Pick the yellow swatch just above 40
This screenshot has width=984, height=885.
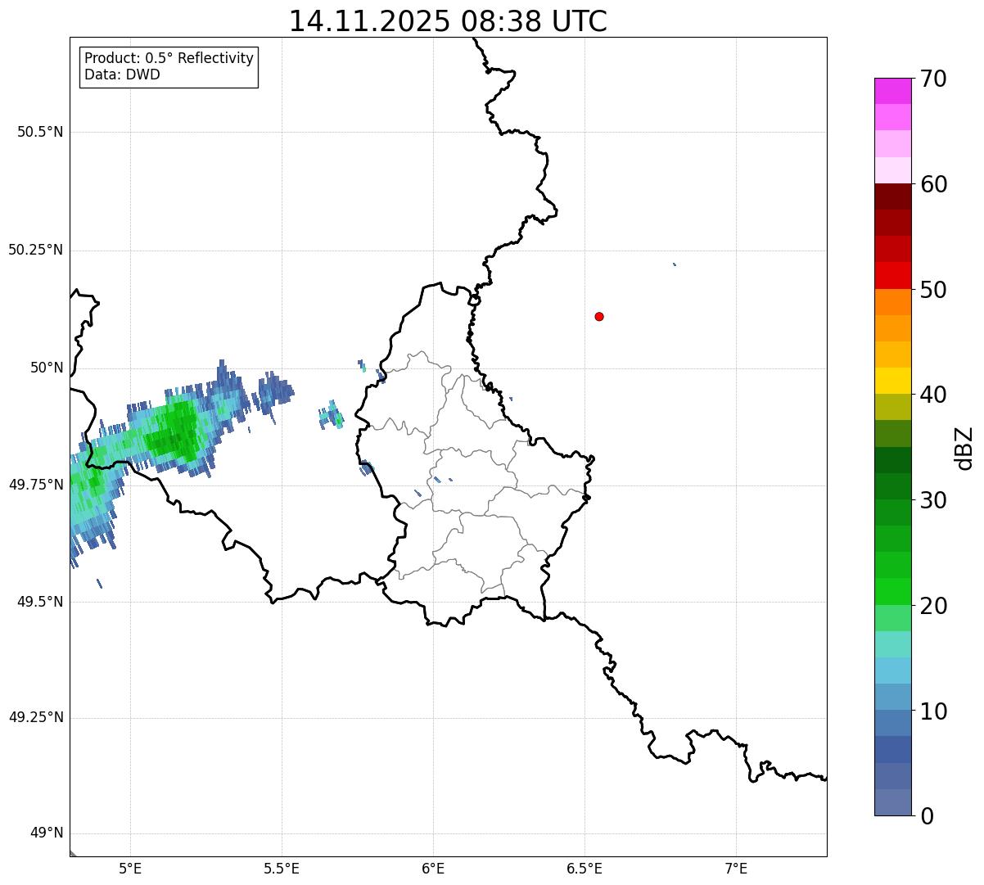coord(892,381)
